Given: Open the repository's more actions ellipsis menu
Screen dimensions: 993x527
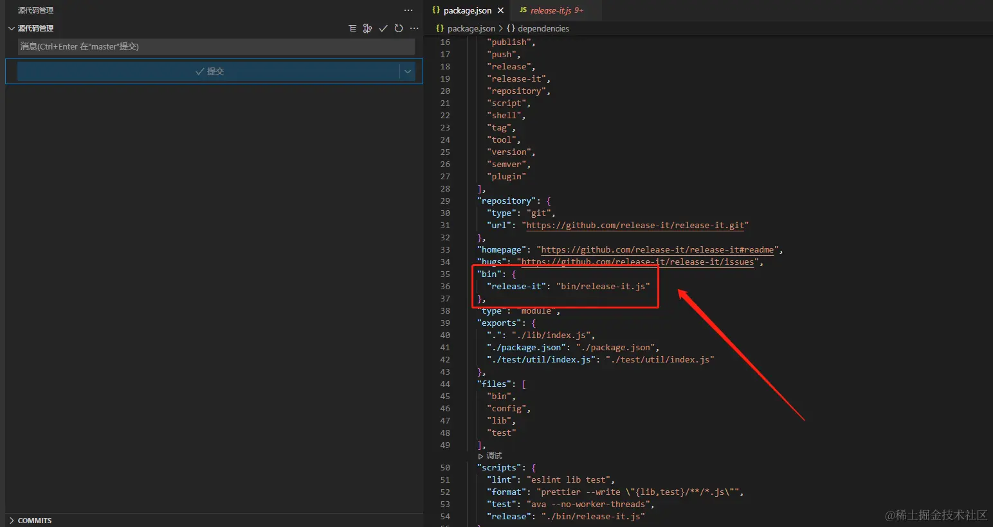Looking at the screenshot, I should pos(414,28).
